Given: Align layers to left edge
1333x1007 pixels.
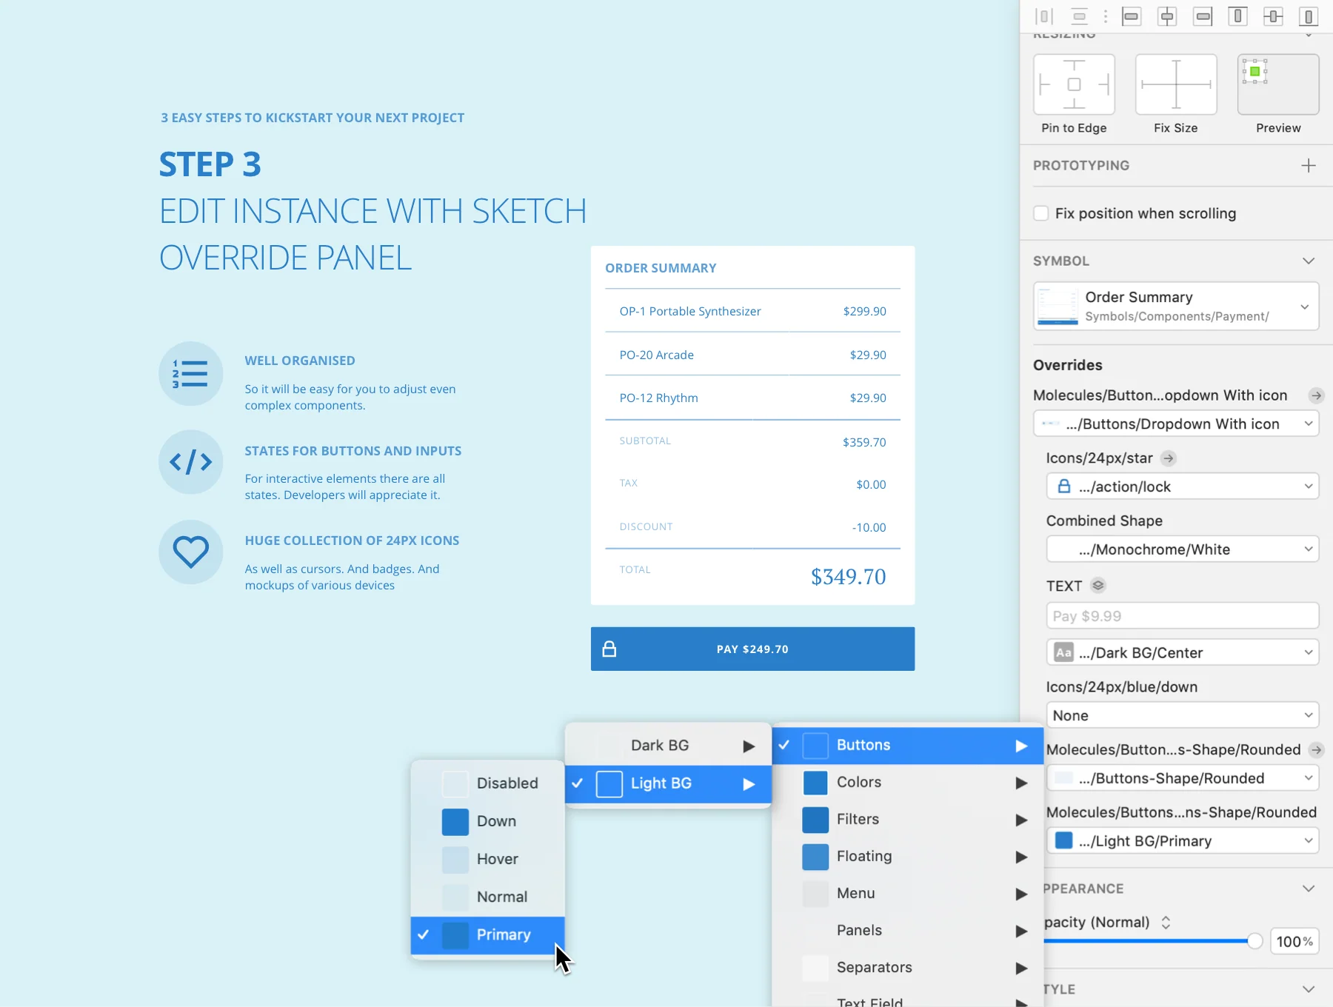Looking at the screenshot, I should (1132, 16).
